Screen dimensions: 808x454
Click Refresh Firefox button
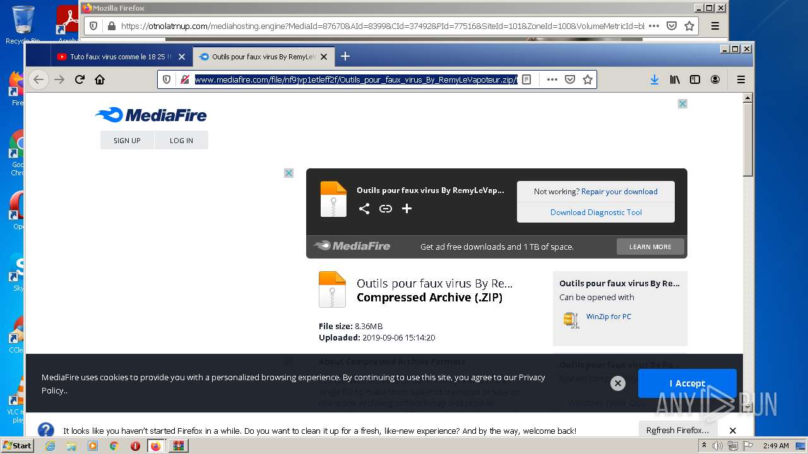tap(677, 430)
